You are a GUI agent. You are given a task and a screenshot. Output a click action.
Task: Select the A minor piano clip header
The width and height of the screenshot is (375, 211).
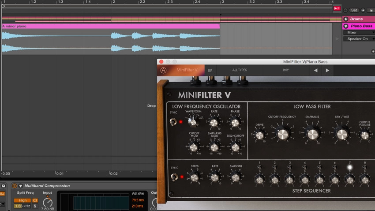coord(111,26)
